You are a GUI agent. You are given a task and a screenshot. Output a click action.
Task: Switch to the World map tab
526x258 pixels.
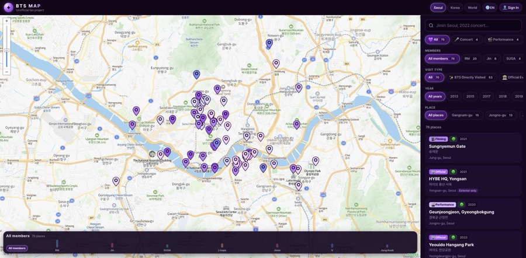(472, 8)
